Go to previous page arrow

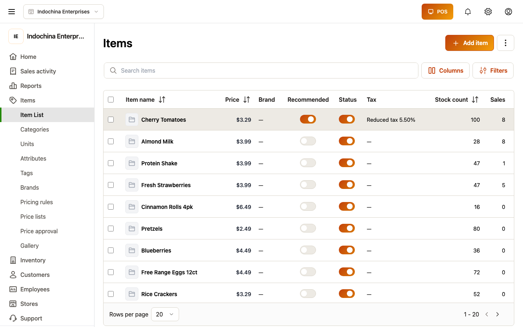coord(487,314)
